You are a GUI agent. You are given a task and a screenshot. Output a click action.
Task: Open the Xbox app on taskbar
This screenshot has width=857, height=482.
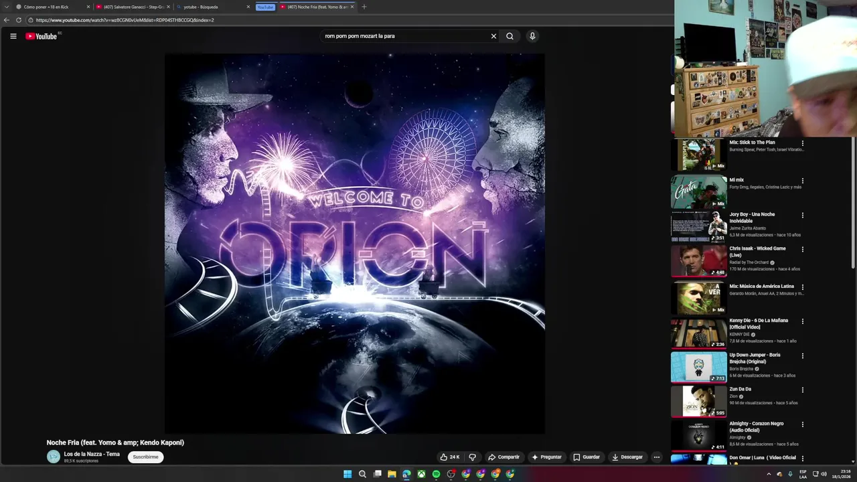(421, 474)
